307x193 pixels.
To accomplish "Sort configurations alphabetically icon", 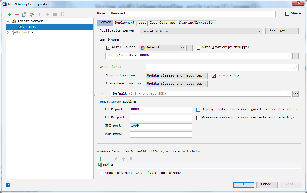I will click(62, 14).
